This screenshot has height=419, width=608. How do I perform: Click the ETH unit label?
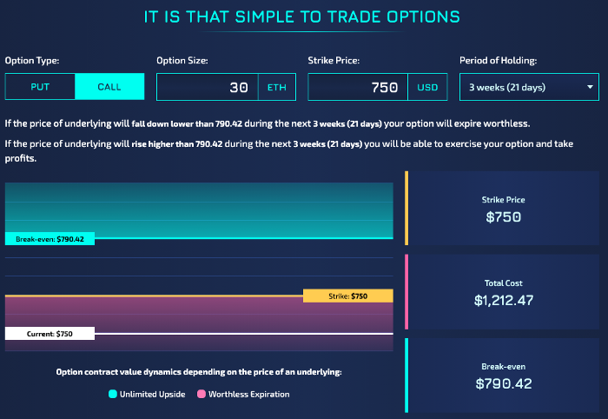coord(277,87)
